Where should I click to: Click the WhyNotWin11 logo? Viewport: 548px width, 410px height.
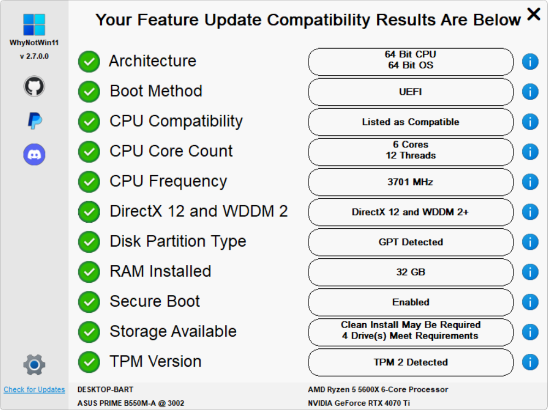(34, 25)
